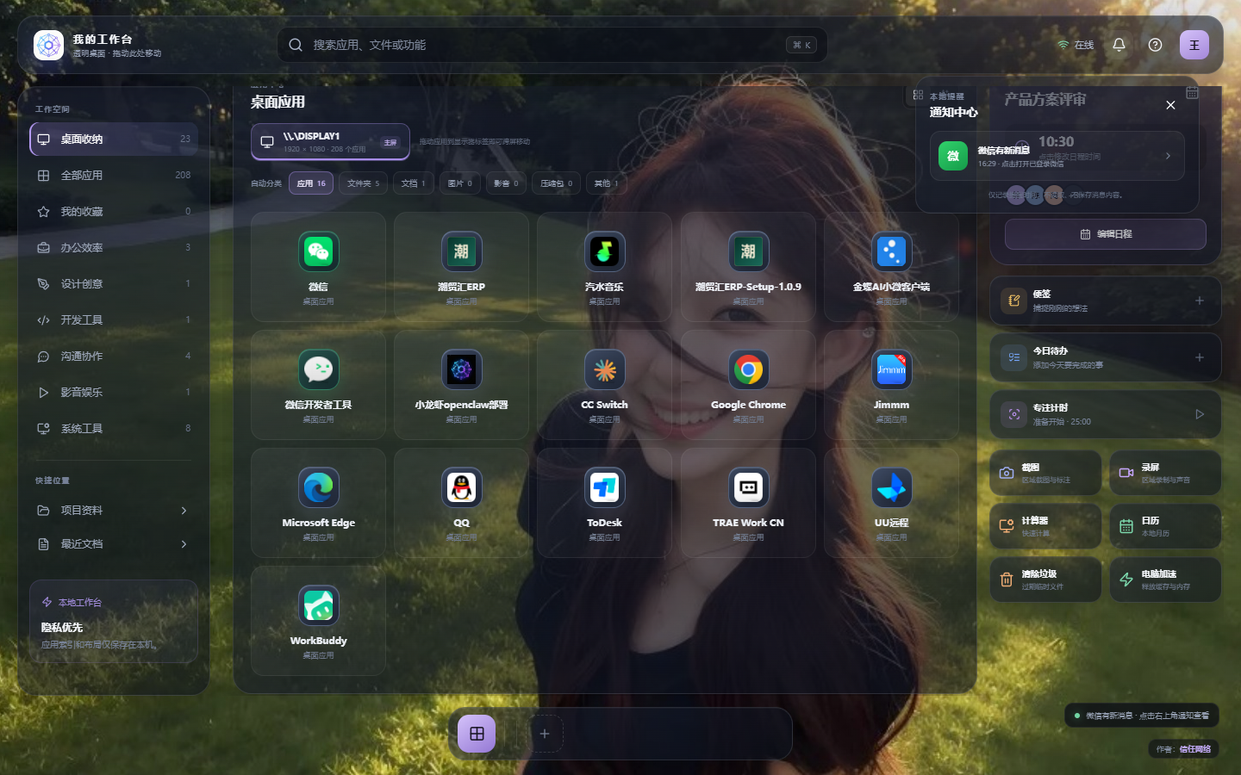Go to 设计创意 category

(x=114, y=283)
